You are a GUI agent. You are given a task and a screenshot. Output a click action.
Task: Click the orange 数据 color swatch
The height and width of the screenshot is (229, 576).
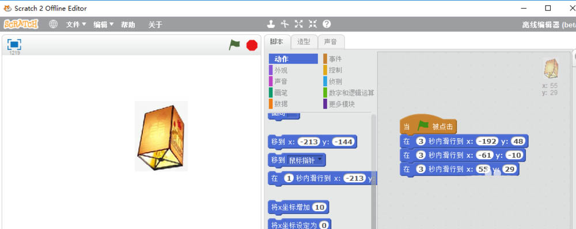[x=271, y=104]
